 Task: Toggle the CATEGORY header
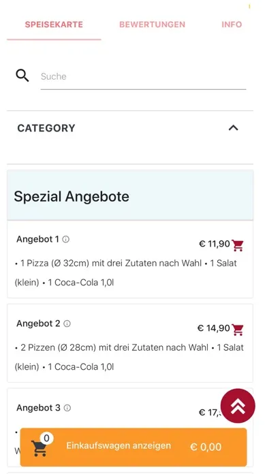coord(130,128)
